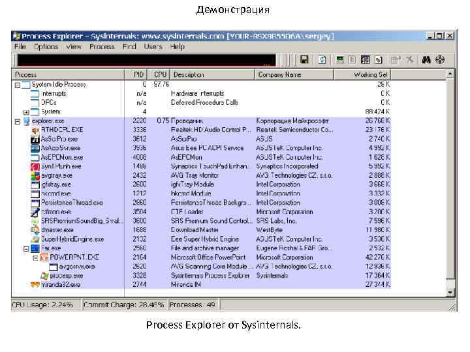The height and width of the screenshot is (352, 470).
Task: Open the Process menu
Action: (102, 46)
